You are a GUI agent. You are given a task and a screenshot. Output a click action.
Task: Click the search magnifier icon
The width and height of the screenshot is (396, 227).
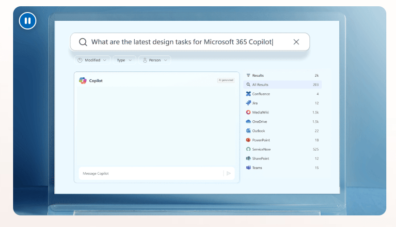pyautogui.click(x=83, y=42)
